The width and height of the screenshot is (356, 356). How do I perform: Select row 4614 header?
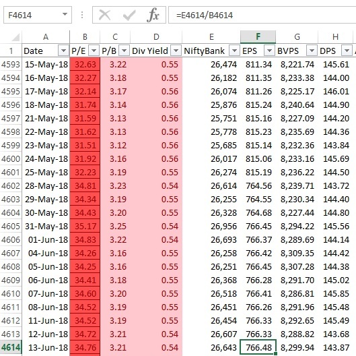click(x=11, y=347)
